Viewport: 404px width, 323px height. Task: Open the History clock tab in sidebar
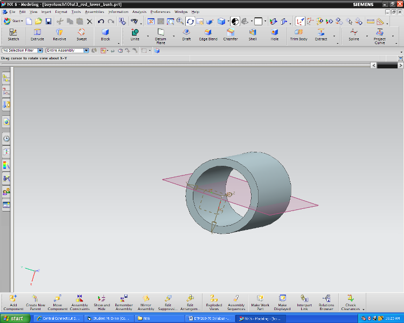(x=6, y=138)
